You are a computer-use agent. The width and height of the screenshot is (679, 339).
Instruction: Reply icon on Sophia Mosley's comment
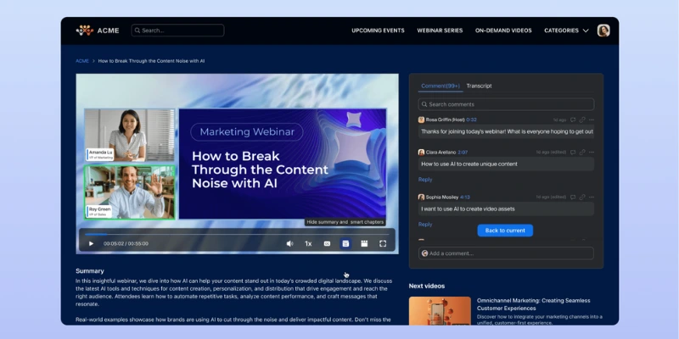point(573,197)
